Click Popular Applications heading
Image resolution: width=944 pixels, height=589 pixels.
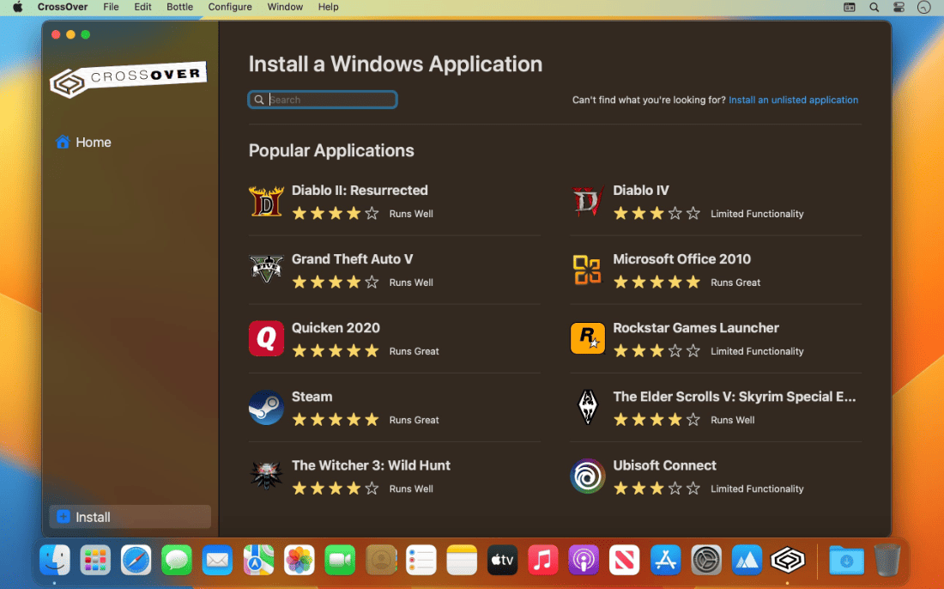[331, 150]
